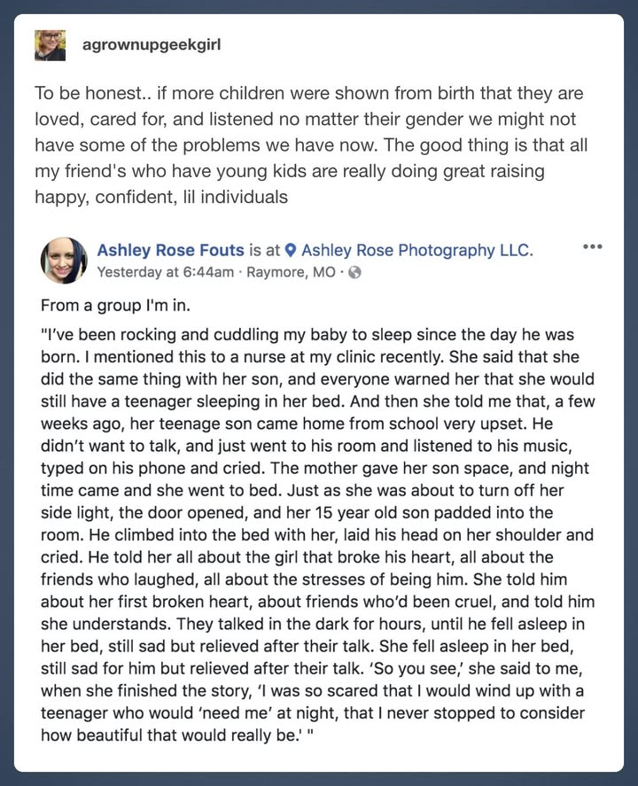Visit the agrownupgeekgirl blog username
The width and height of the screenshot is (638, 786).
pos(152,44)
